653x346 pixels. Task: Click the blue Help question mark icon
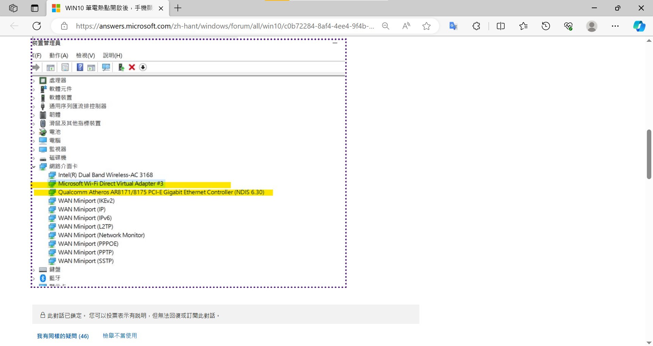pos(80,67)
